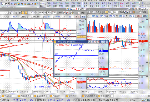Click the red 매수 button in the left chart
The height and width of the screenshot is (102, 150).
click(77, 17)
